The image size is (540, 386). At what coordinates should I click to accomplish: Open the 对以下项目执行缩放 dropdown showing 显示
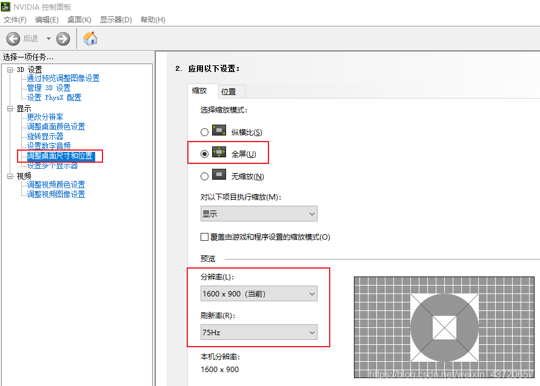259,214
